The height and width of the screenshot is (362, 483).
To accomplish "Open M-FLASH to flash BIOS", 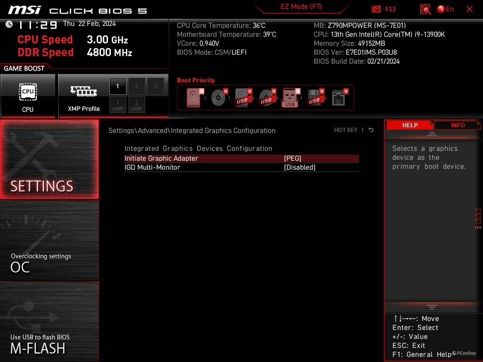I will click(49, 321).
